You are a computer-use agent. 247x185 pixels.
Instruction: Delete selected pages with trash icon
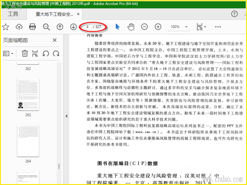(x=25, y=53)
